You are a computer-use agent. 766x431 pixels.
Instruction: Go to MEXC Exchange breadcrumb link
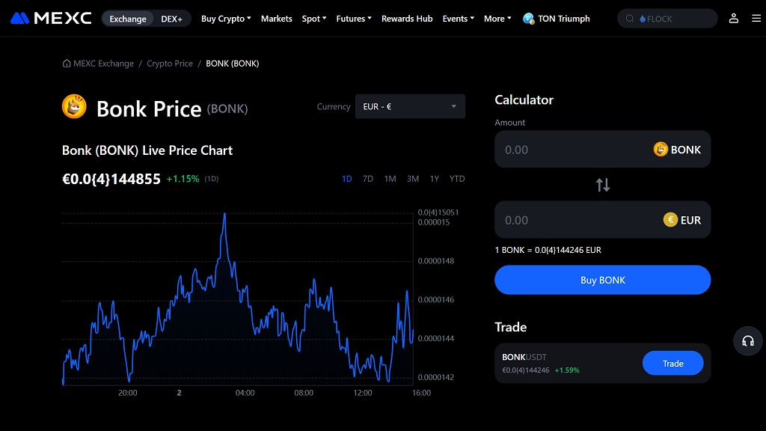click(x=103, y=64)
